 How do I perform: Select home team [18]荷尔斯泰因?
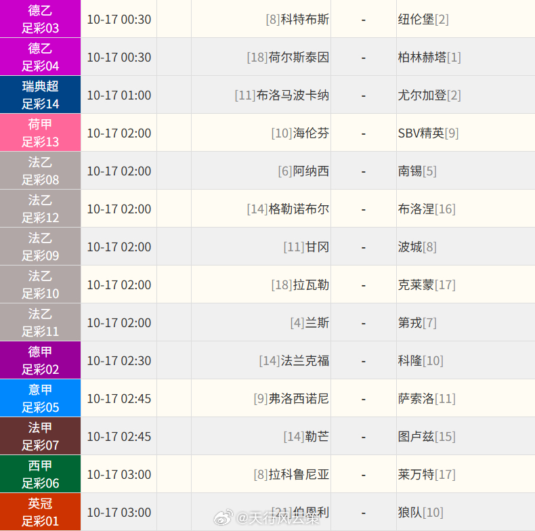click(x=288, y=58)
